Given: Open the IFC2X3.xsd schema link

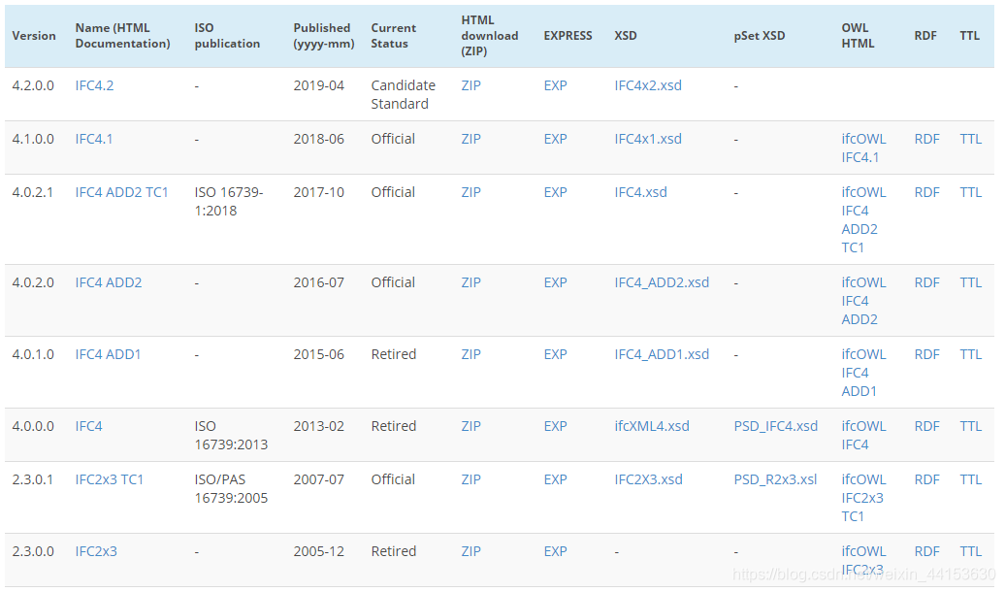Looking at the screenshot, I should tap(648, 479).
